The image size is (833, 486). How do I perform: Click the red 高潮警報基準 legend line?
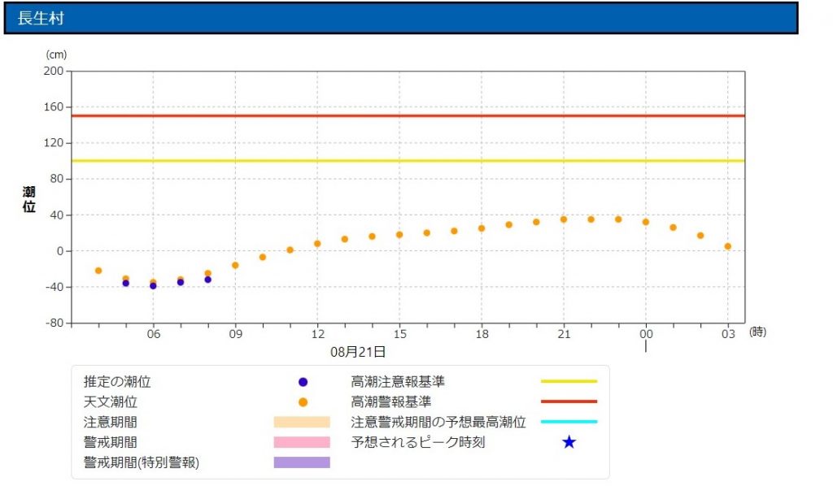click(569, 401)
